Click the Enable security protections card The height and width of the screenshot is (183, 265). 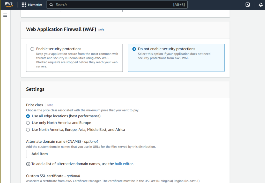tap(75, 58)
